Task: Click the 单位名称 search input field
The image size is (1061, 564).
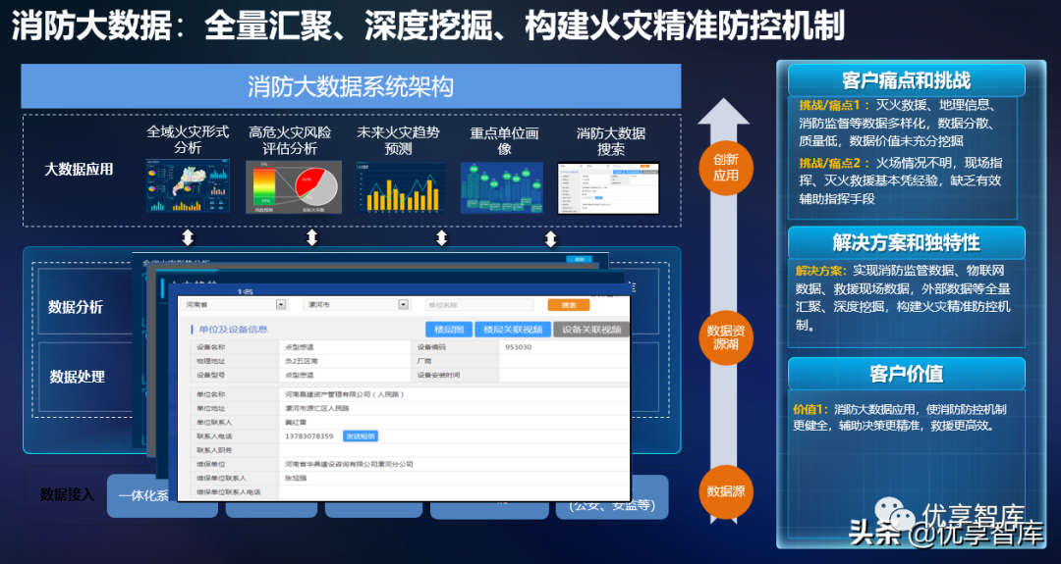Action: pos(479,305)
